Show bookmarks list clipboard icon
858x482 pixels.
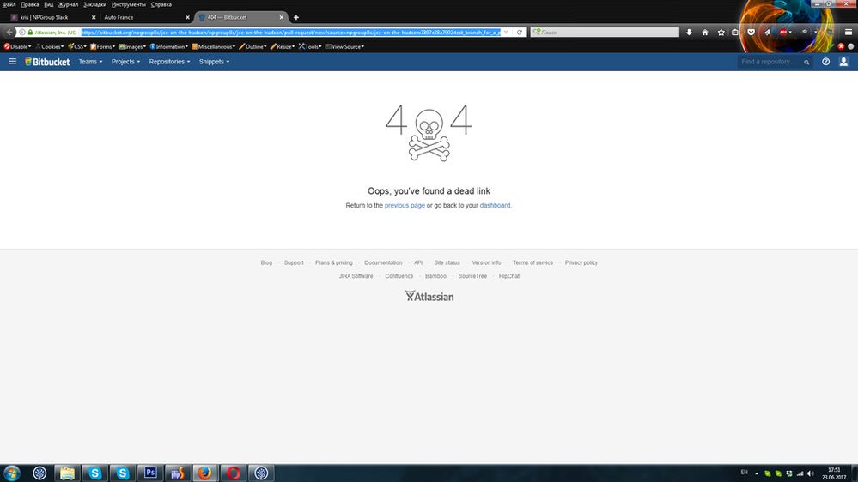tap(735, 33)
